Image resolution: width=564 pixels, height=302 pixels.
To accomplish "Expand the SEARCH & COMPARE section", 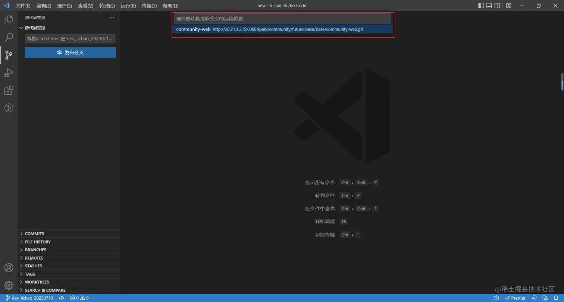I will pos(69,290).
